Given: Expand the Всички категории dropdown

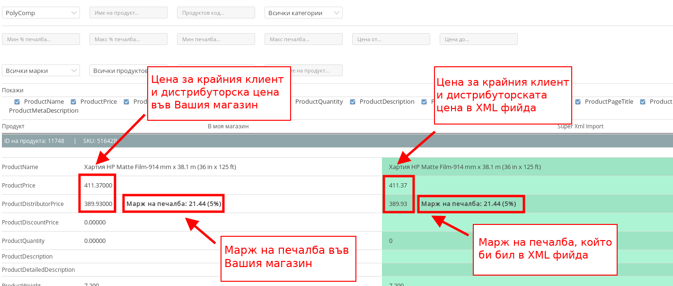Looking at the screenshot, I should tap(303, 13).
